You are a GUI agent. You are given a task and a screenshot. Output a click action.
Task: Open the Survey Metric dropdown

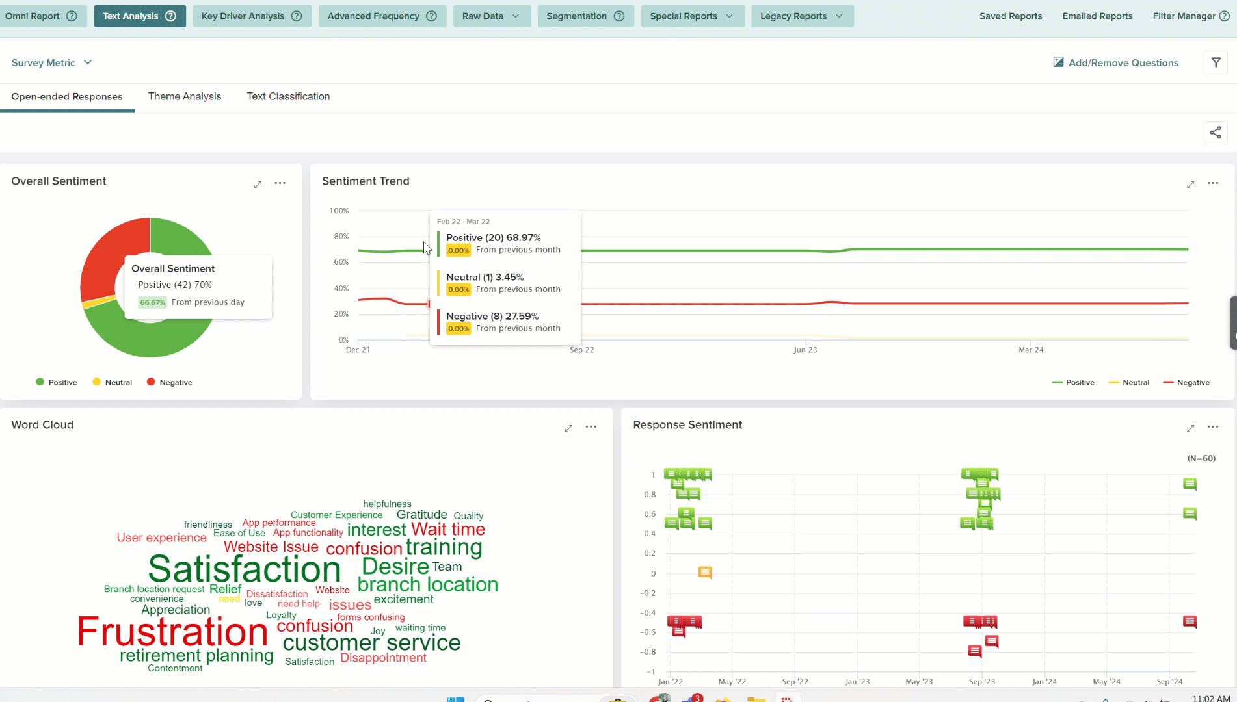click(x=52, y=63)
